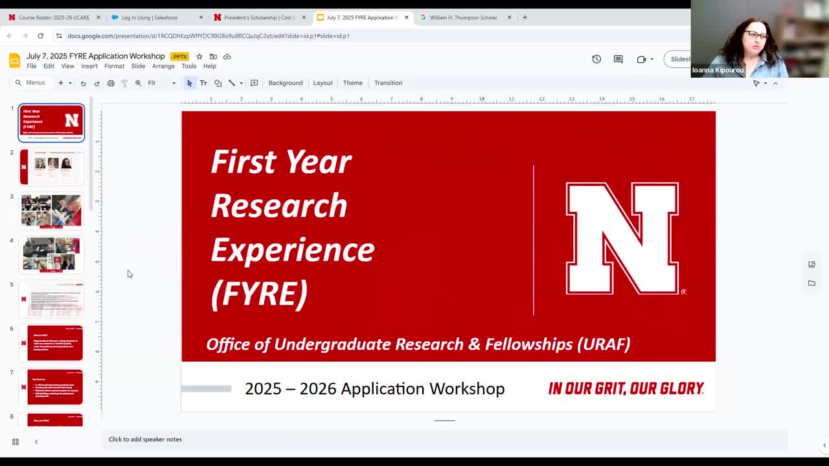Open the upper right side panel icon
Screen dimensions: 829x466
(x=812, y=264)
